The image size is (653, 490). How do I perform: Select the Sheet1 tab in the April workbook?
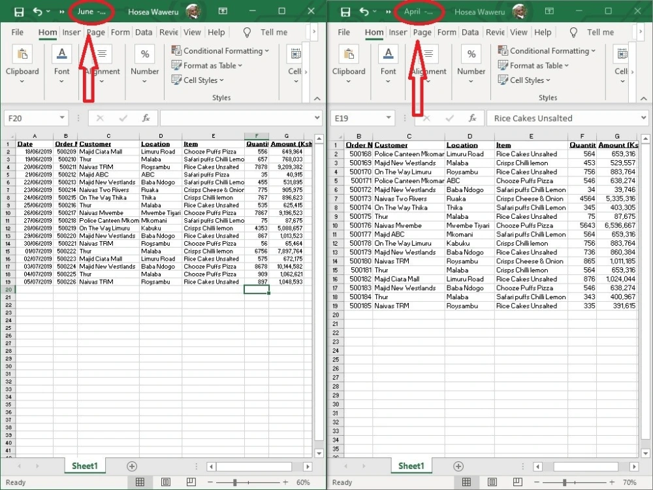click(x=411, y=466)
